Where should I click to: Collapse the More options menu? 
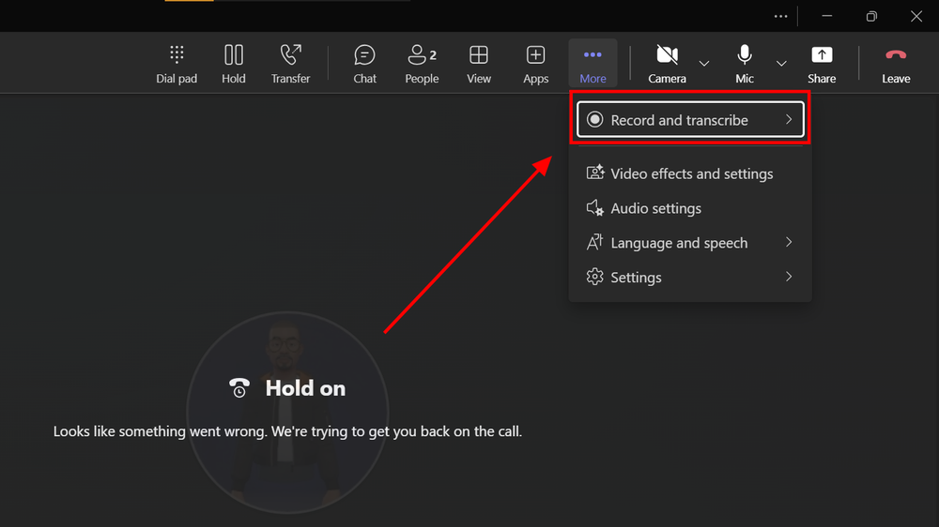point(593,64)
